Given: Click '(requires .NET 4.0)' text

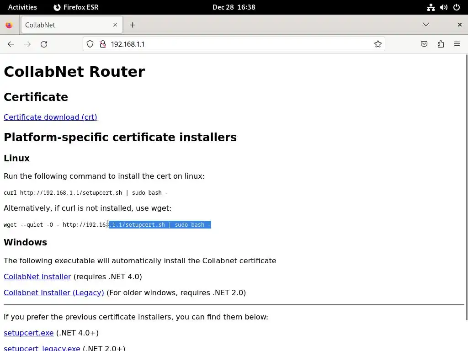Looking at the screenshot, I should (107, 277).
